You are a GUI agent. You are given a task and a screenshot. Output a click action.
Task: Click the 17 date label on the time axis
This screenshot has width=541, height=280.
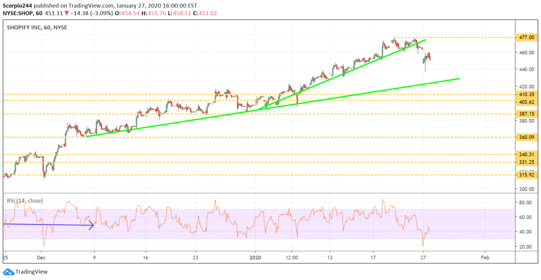pyautogui.click(x=373, y=258)
